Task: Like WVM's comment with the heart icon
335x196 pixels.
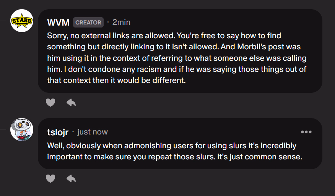Action: pyautogui.click(x=50, y=102)
